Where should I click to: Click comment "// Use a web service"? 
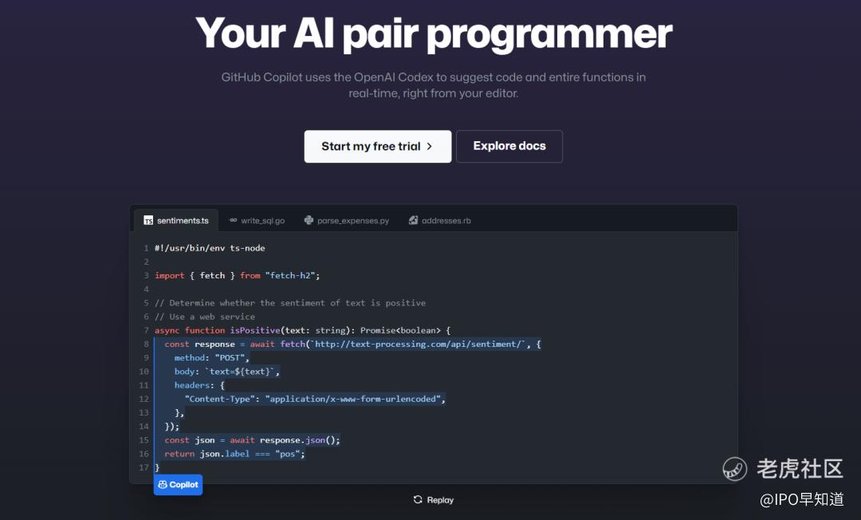point(205,317)
